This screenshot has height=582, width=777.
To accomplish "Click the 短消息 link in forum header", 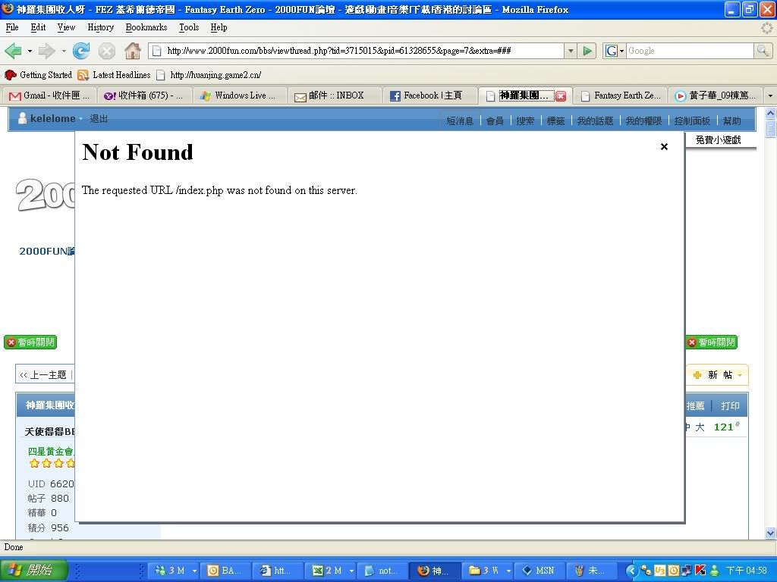I will click(x=460, y=120).
